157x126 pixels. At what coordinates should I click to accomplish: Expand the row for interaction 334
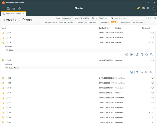coord(152,33)
